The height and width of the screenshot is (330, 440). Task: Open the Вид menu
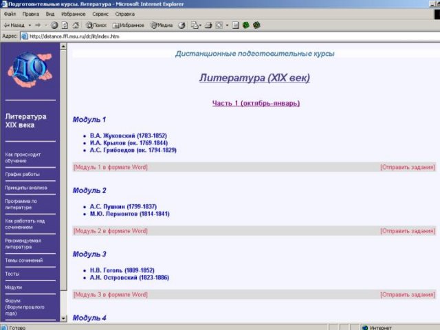(x=50, y=14)
